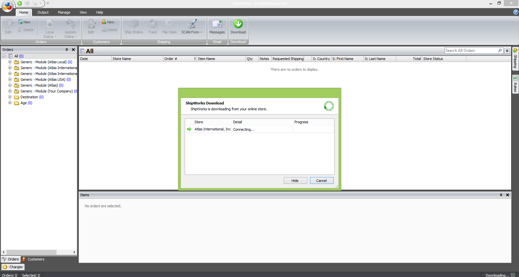Close the Items panel

pos(508,195)
